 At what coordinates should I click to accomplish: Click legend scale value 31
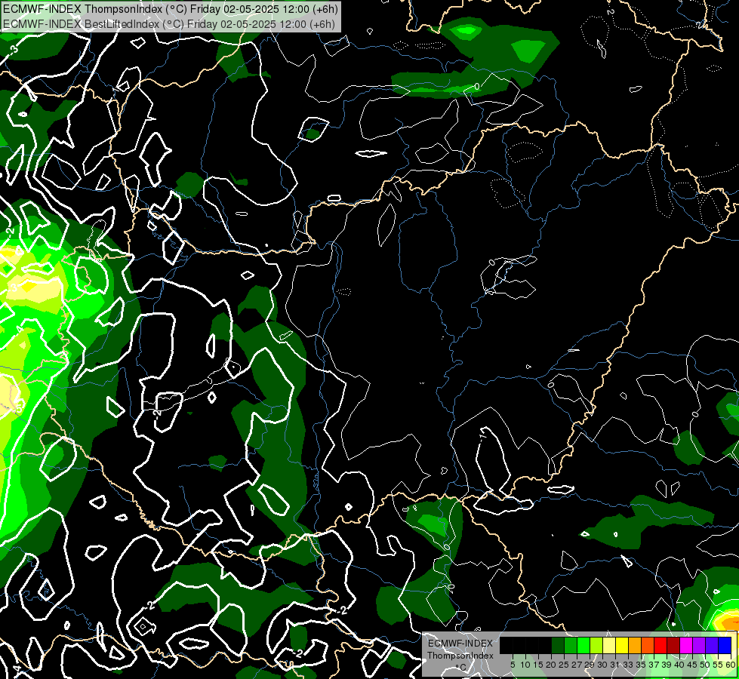pos(615,665)
